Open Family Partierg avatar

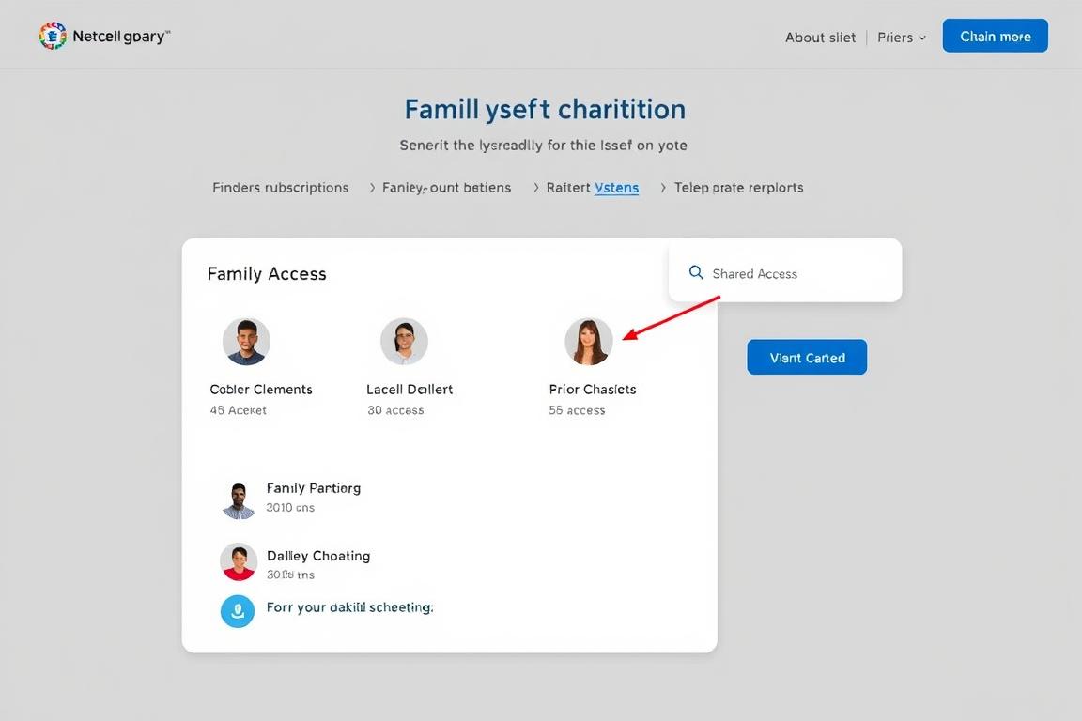(x=239, y=499)
